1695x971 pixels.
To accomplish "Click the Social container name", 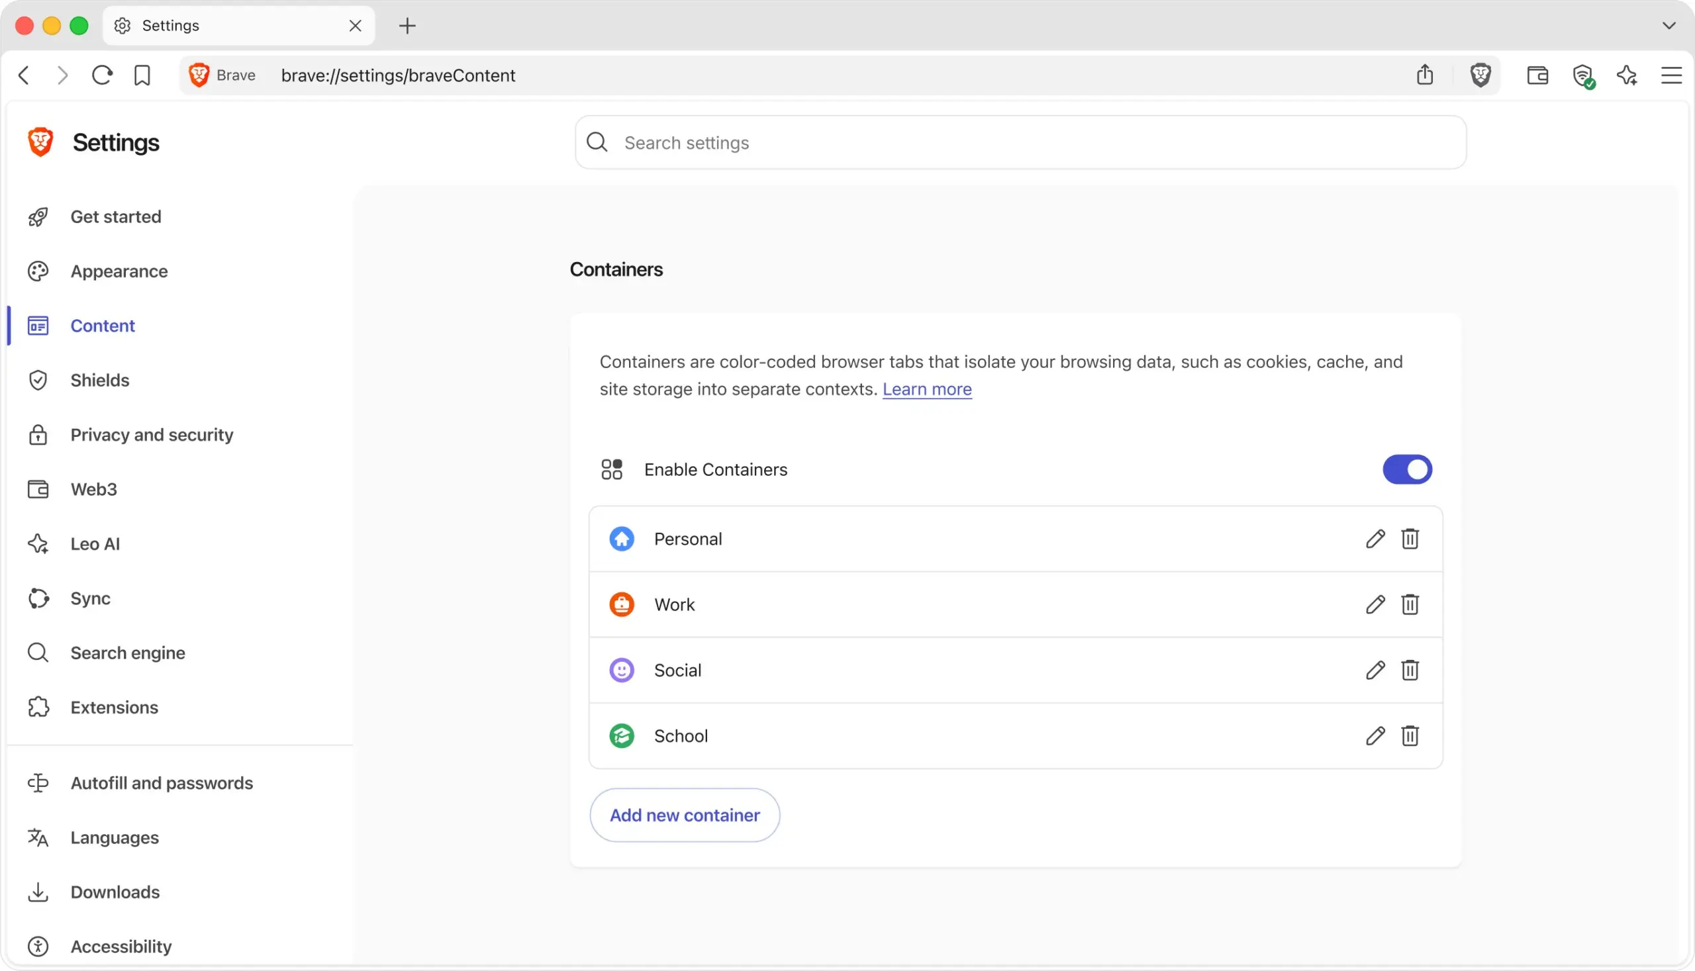I will coord(677,670).
